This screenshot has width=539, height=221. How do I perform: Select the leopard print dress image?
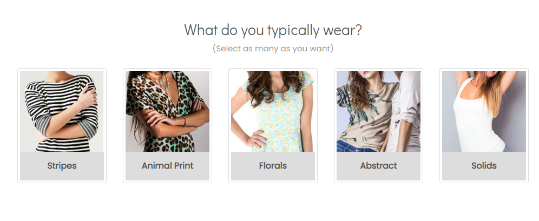[x=167, y=111]
